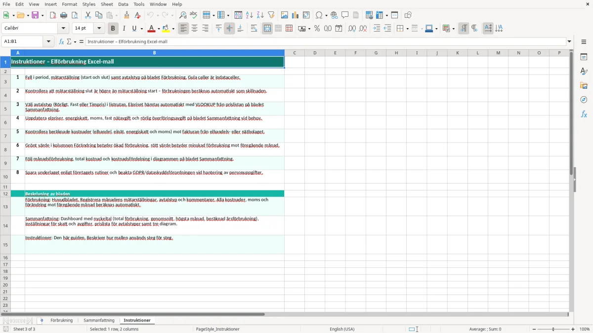Click the Increase Indent icon
Image resolution: width=593 pixels, height=333 pixels.
[377, 29]
